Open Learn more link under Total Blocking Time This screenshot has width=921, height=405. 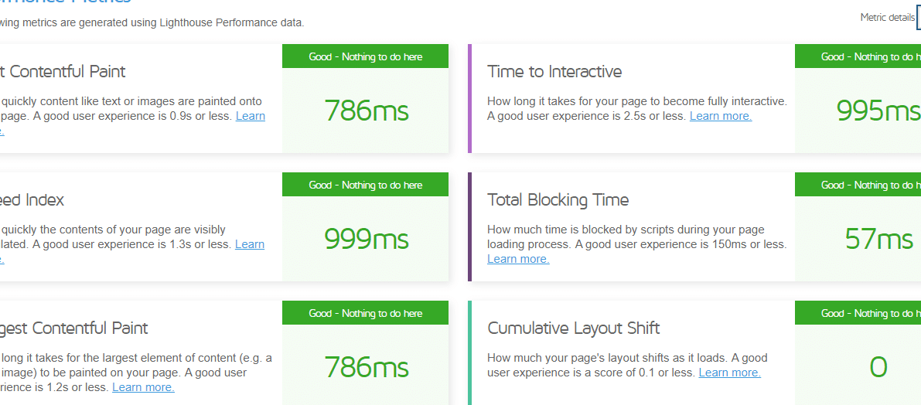[519, 259]
